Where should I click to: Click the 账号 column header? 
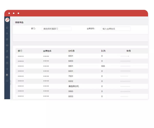[129, 51]
